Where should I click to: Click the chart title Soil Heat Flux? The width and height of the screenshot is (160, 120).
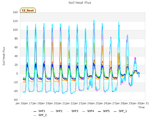[80, 3]
